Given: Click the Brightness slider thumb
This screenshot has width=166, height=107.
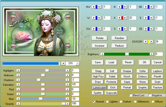Looking at the screenshot, I should (x=127, y=54).
